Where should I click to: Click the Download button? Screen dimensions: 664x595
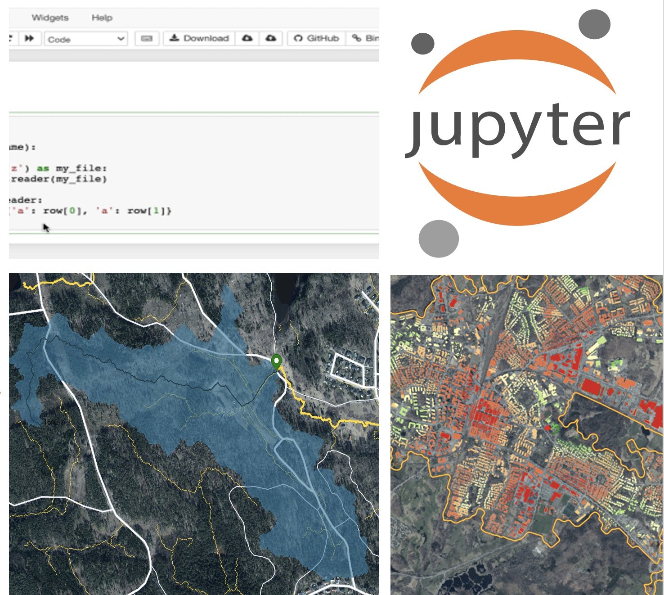coord(199,38)
